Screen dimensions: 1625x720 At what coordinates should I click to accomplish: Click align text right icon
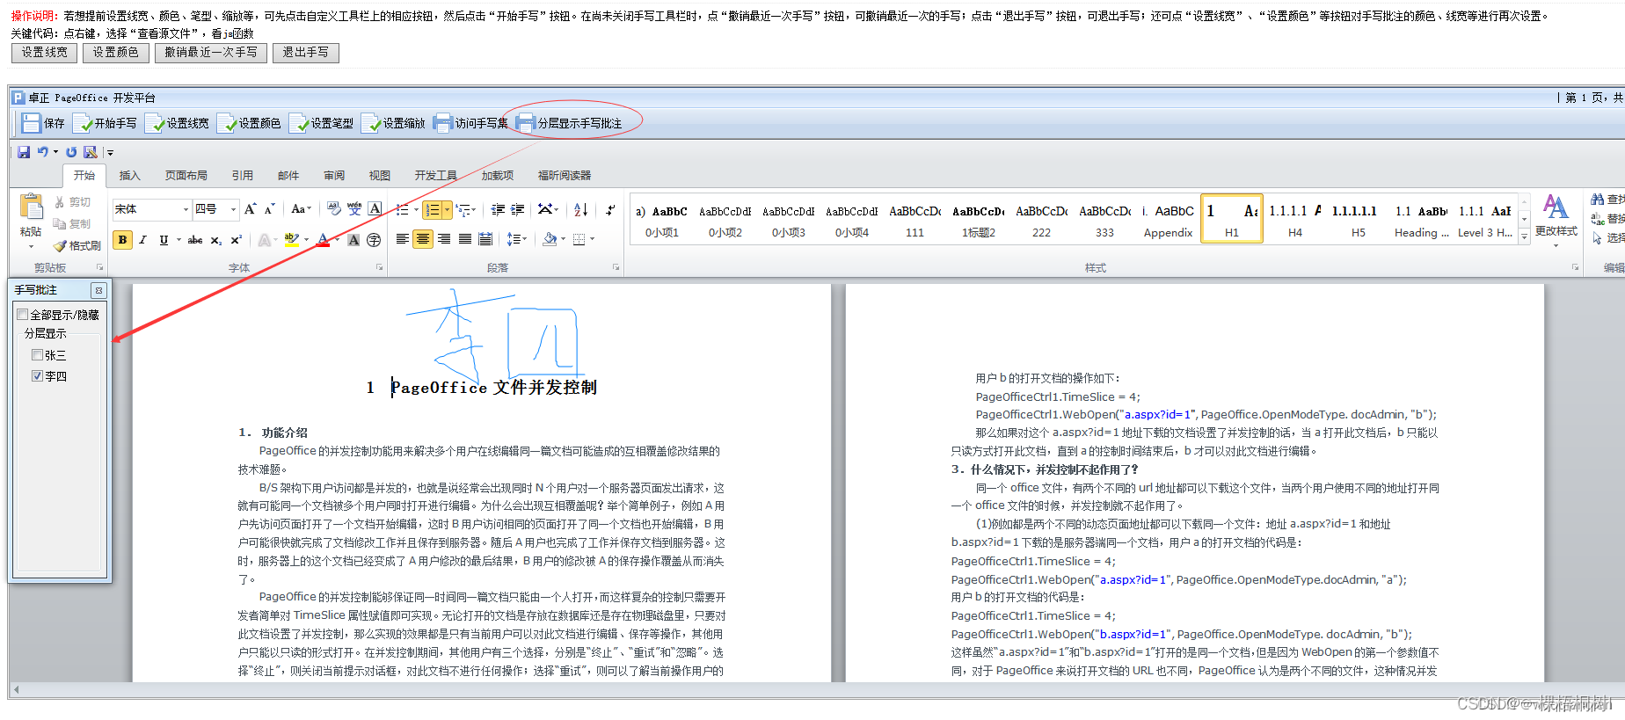(x=444, y=239)
